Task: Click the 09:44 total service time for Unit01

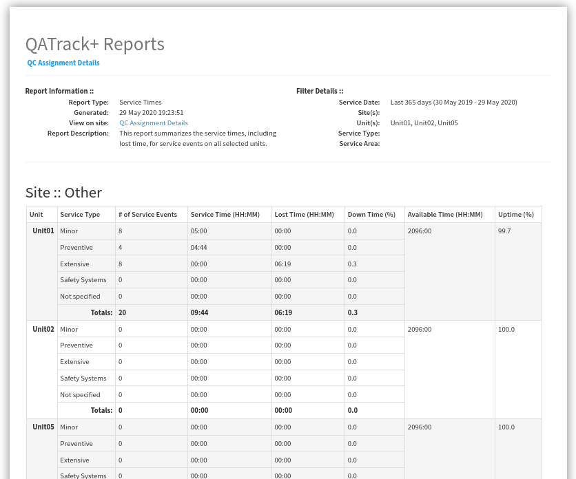Action: pos(200,312)
